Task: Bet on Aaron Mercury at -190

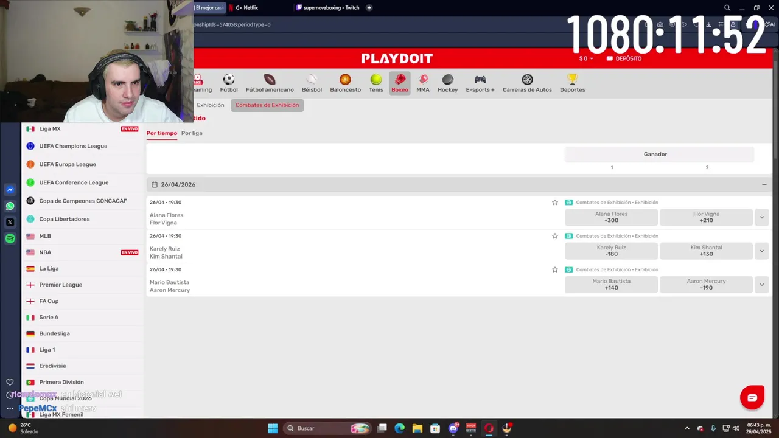Action: click(706, 284)
